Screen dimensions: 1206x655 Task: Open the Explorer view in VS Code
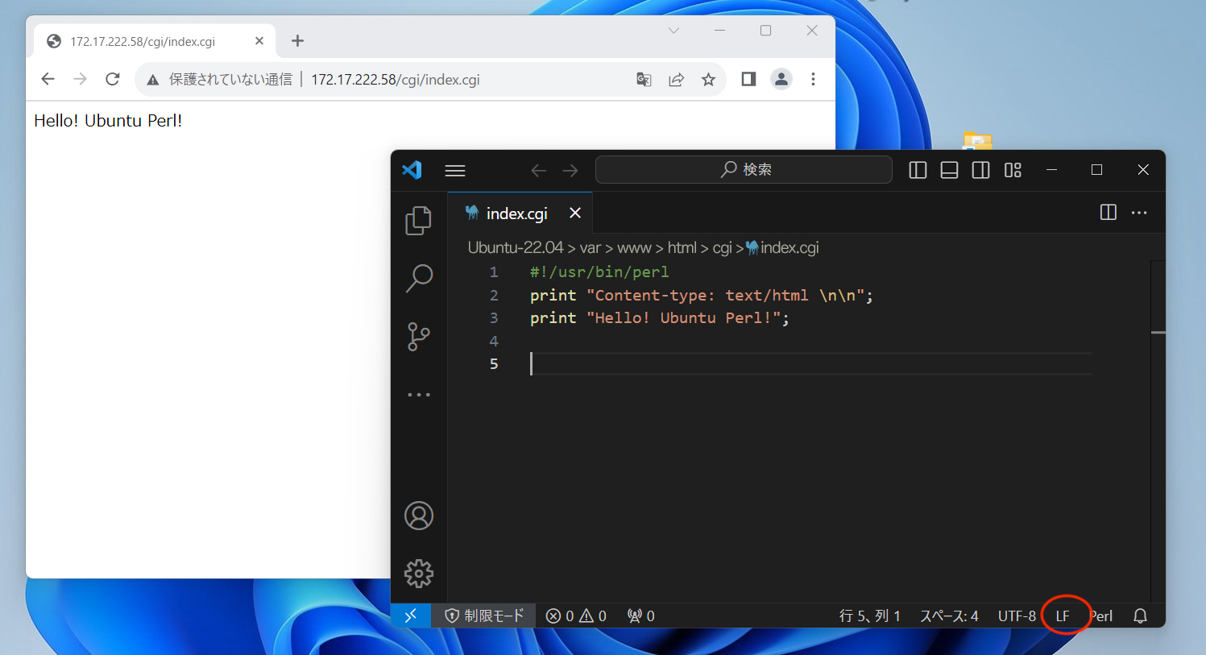point(418,221)
